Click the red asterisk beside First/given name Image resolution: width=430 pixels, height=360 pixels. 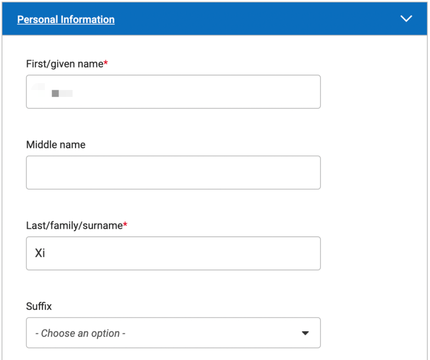pos(106,63)
